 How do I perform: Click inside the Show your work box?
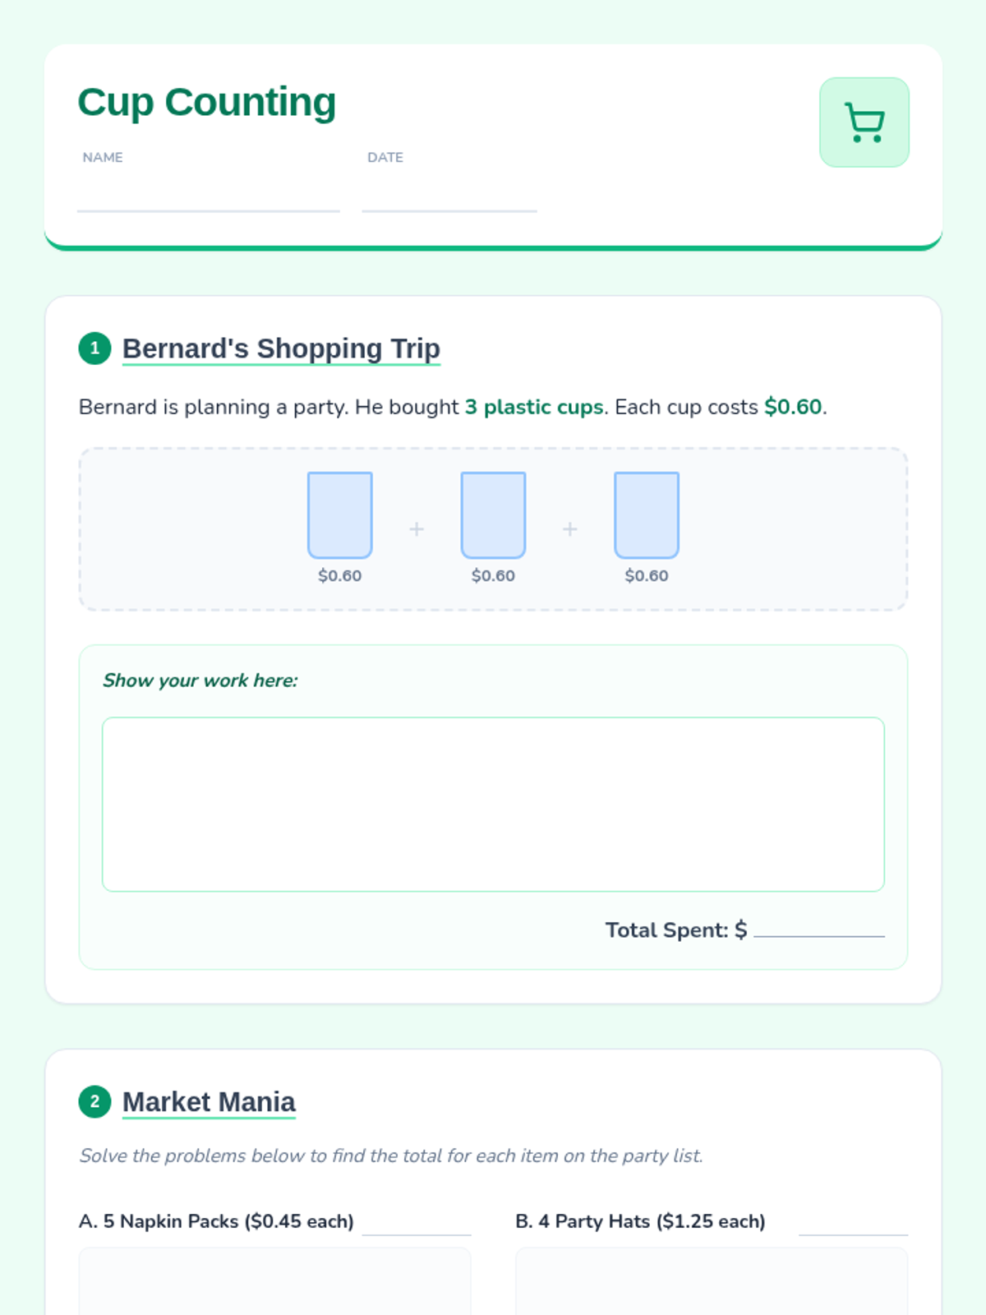click(493, 804)
